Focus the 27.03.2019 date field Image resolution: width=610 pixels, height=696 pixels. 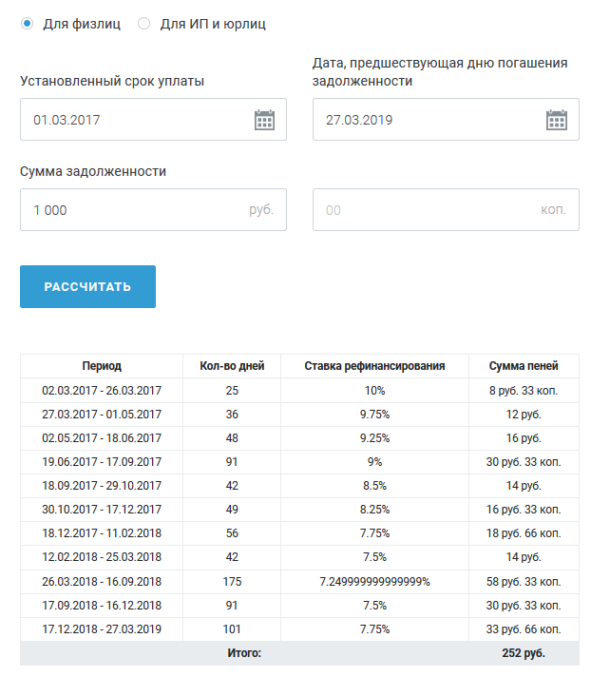tap(446, 120)
